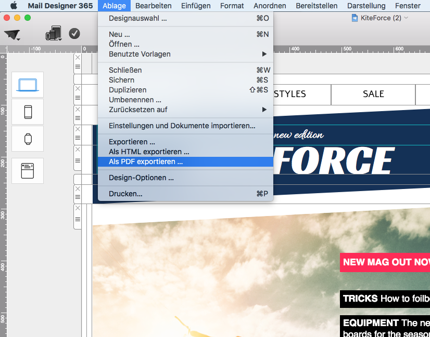Click the bottommost block delete X handle
Image resolution: width=430 pixels, height=337 pixels.
(78, 208)
